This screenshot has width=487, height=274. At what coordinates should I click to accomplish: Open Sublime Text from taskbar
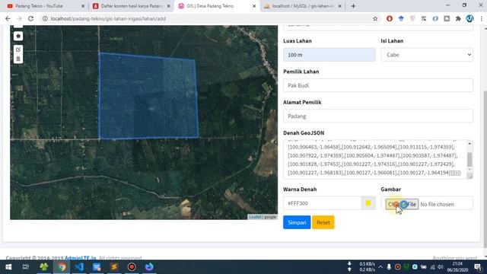click(114, 267)
